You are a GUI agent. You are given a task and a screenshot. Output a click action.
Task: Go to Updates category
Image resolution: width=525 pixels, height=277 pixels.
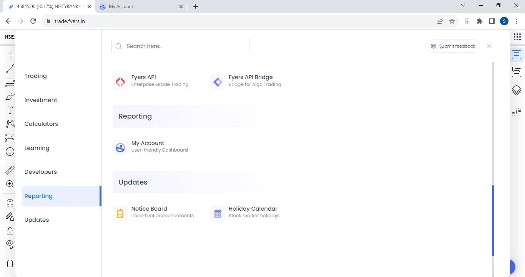(37, 220)
